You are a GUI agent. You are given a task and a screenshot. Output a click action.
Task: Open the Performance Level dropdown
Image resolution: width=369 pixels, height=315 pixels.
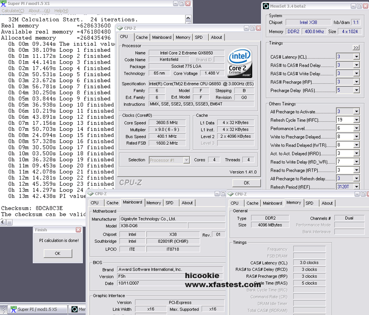(x=357, y=128)
